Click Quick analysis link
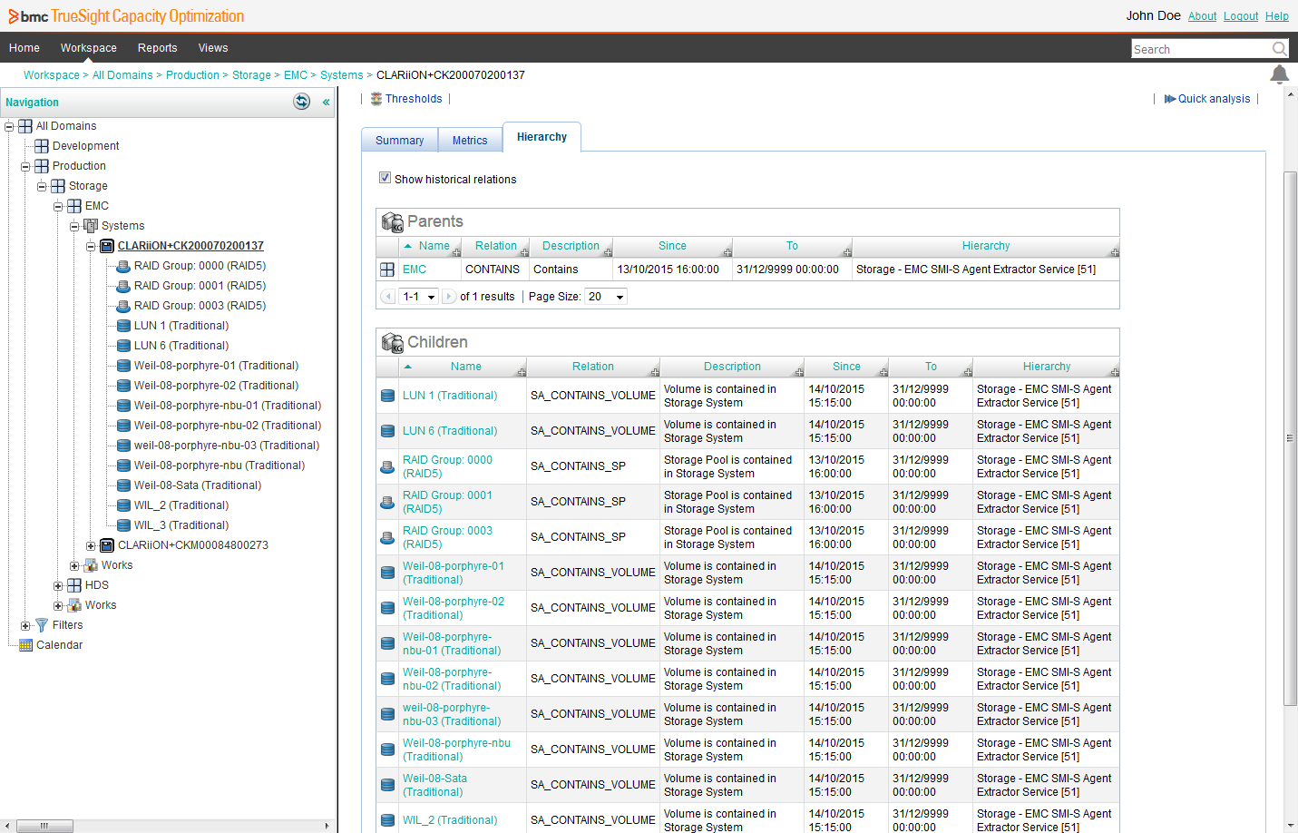This screenshot has height=833, width=1298. pyautogui.click(x=1214, y=99)
